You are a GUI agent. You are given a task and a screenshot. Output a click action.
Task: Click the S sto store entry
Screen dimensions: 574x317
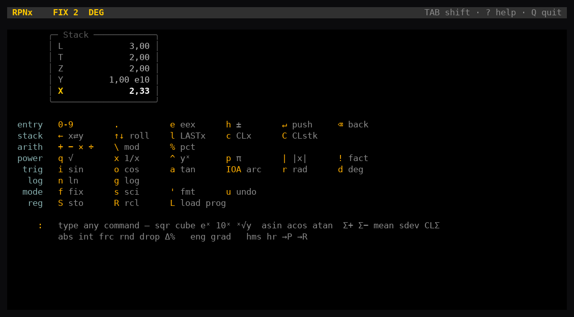click(71, 203)
